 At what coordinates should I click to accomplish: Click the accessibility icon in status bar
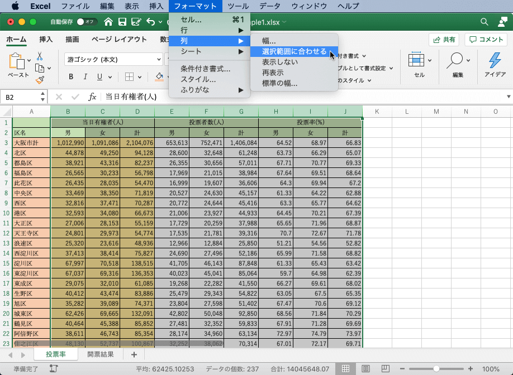[54, 368]
